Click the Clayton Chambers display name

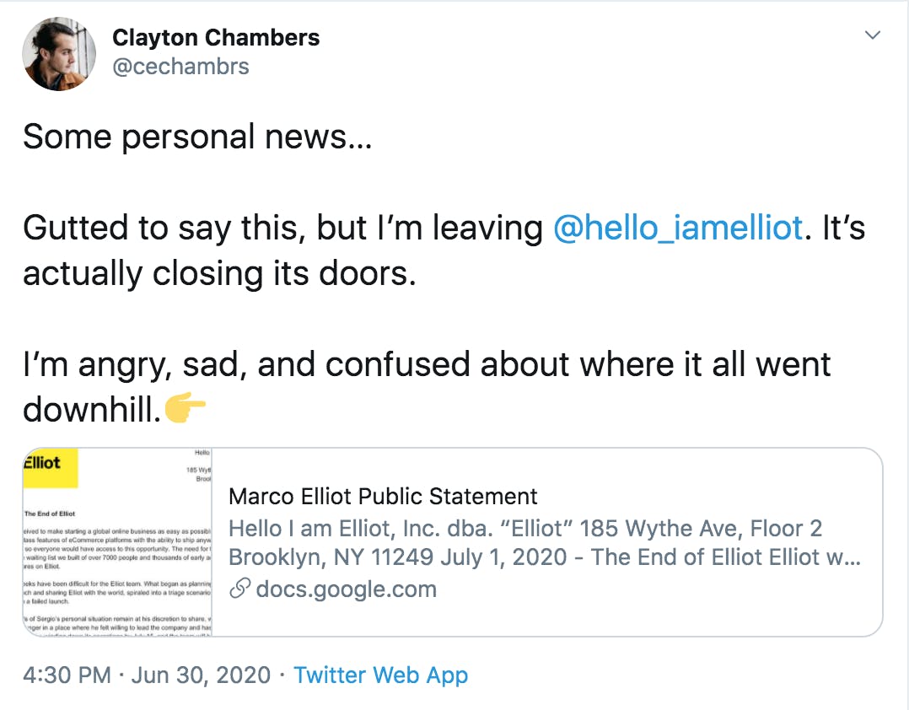pyautogui.click(x=216, y=37)
